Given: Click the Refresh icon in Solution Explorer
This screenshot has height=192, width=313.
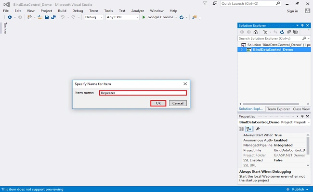Looking at the screenshot, I should point(282,32).
